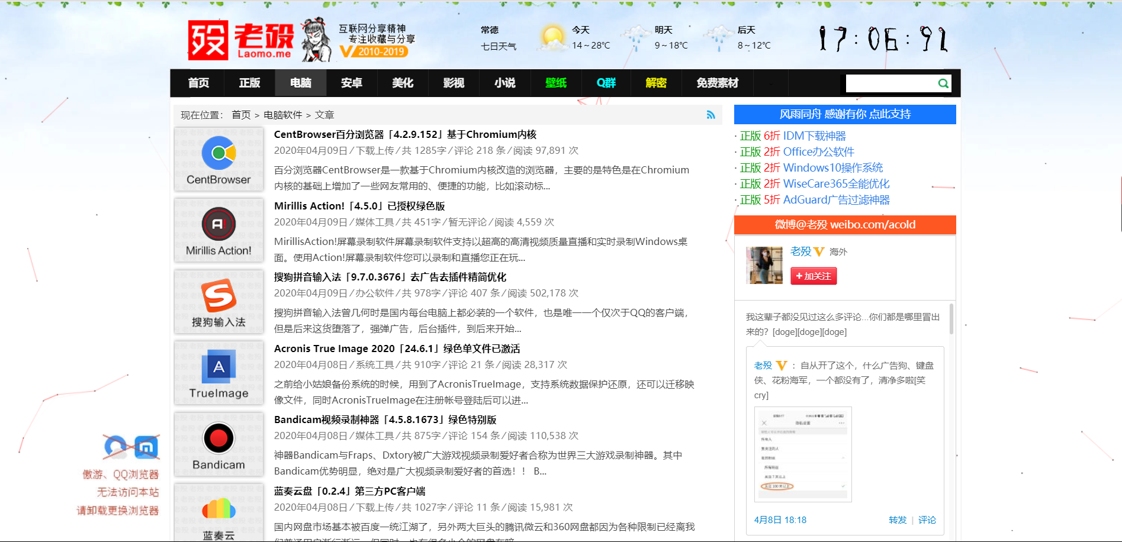1122x542 pixels.
Task: Open 正版 5折 AdGuard广告过滤神器 link
Action: (815, 200)
